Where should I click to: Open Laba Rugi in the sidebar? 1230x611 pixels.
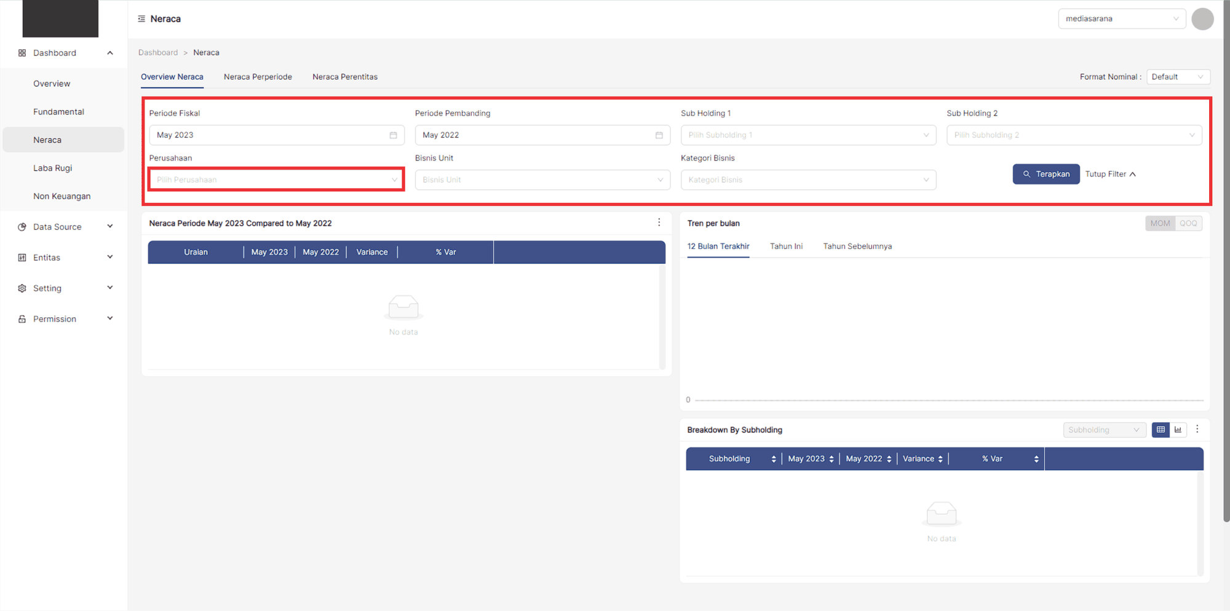click(x=53, y=168)
